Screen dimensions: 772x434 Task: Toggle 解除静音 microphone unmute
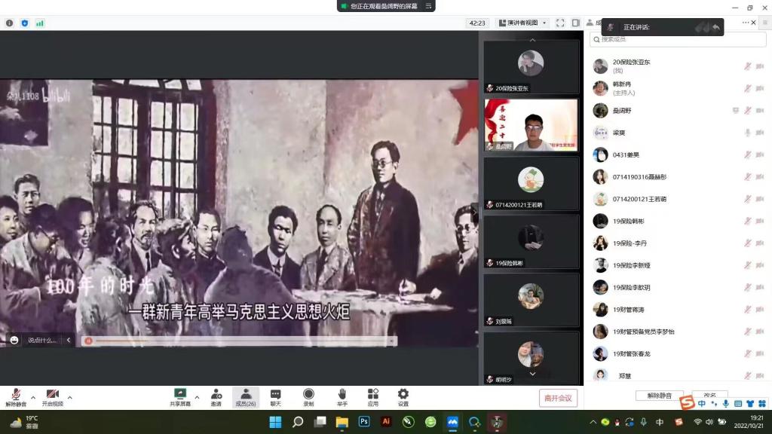[16, 397]
